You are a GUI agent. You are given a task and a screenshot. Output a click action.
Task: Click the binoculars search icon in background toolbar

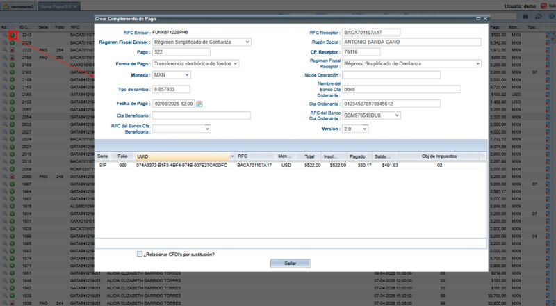[x=525, y=17]
